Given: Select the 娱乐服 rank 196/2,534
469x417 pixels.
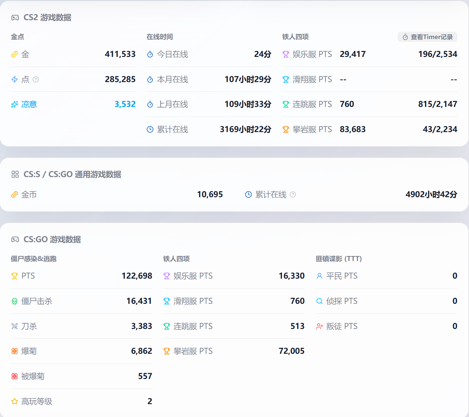Looking at the screenshot, I should point(438,54).
